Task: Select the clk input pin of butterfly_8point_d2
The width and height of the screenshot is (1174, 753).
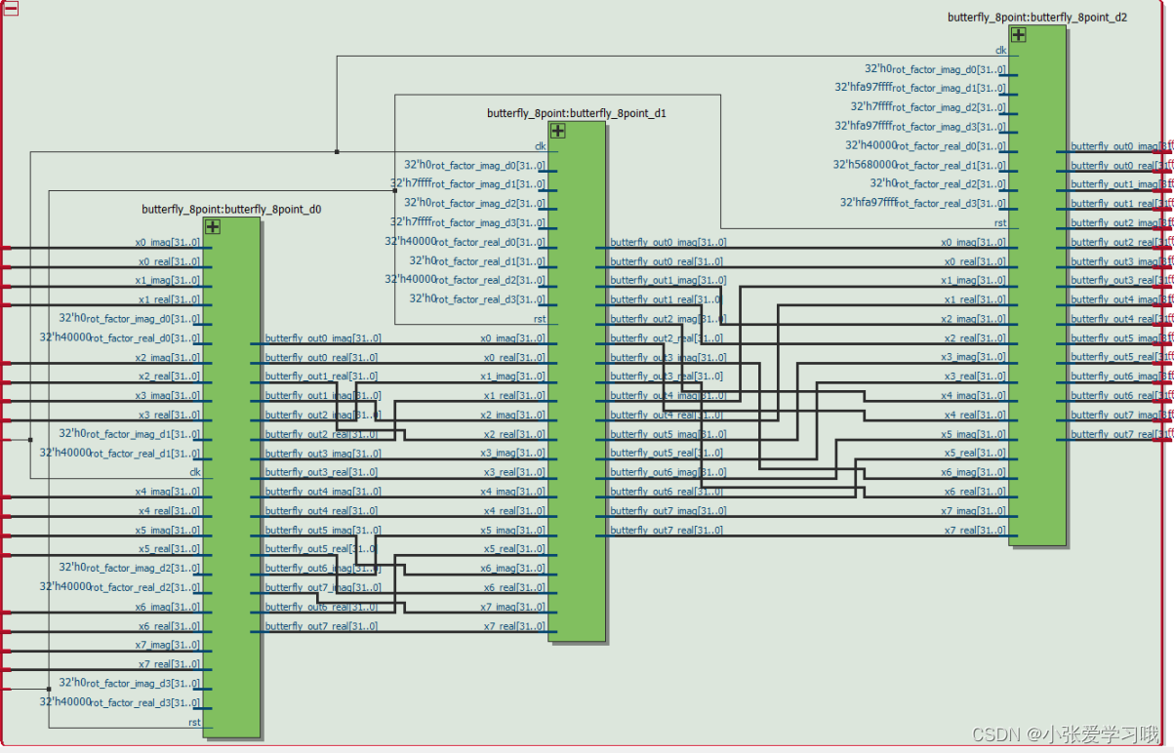Action: point(1000,50)
